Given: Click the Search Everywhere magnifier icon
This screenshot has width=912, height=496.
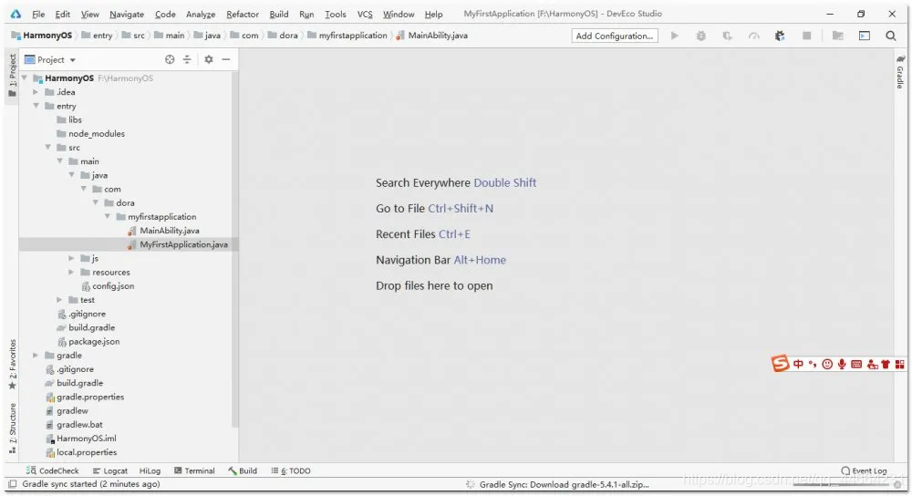Looking at the screenshot, I should click(890, 36).
